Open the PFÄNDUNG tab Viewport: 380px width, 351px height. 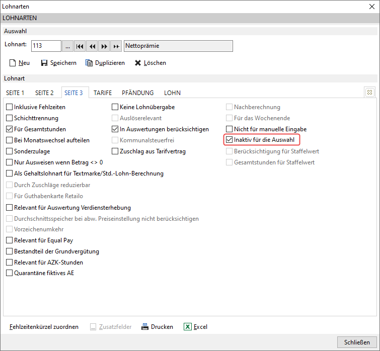coord(137,93)
